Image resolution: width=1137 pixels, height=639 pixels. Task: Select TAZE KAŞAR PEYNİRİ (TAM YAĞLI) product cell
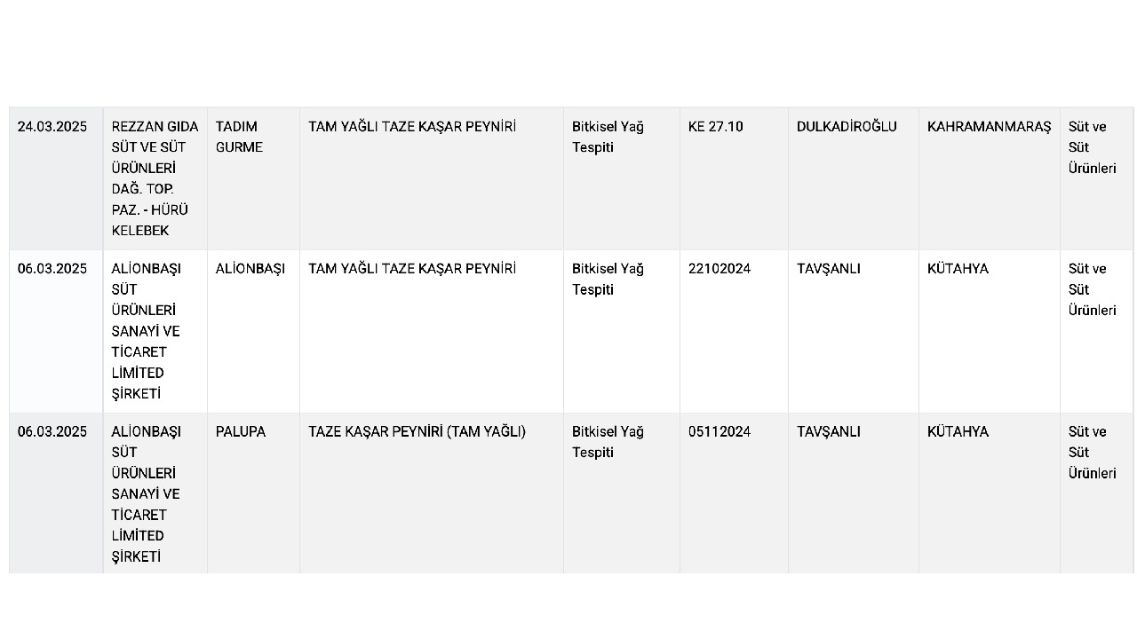[x=432, y=493]
